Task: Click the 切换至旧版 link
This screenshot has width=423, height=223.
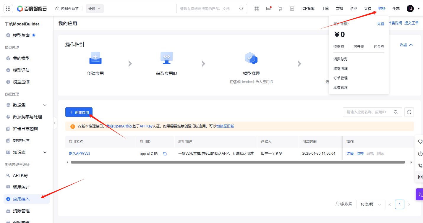Action: (225, 126)
